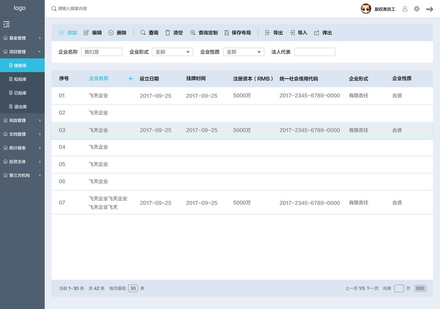Open the user profile icon
Viewport: 440px width, 309px height.
tap(404, 9)
